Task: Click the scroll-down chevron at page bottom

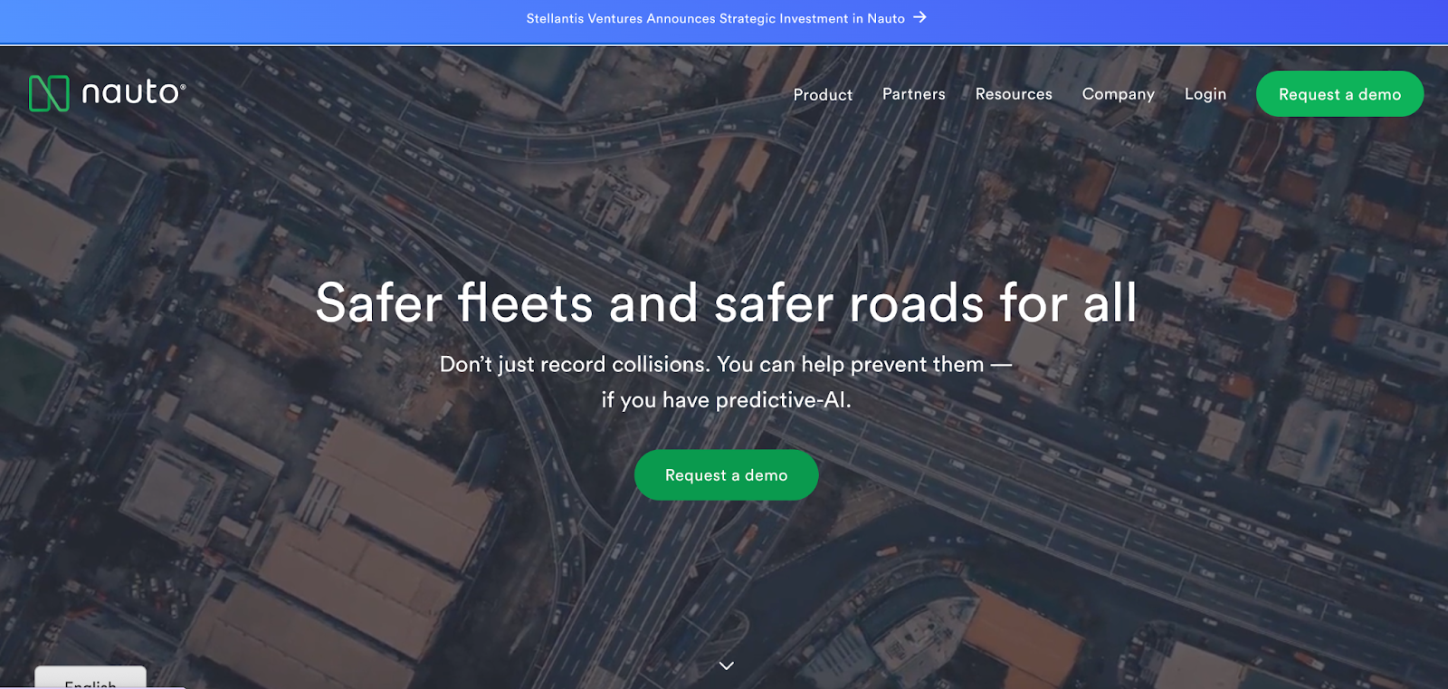Action: coord(726,665)
